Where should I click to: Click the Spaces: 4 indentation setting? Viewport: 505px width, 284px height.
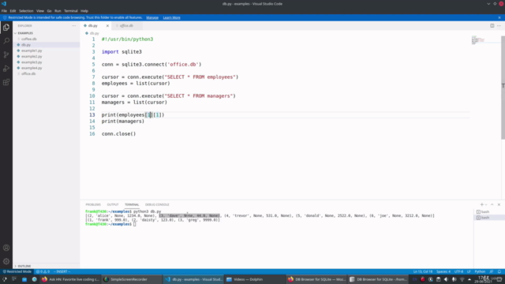[x=443, y=271]
